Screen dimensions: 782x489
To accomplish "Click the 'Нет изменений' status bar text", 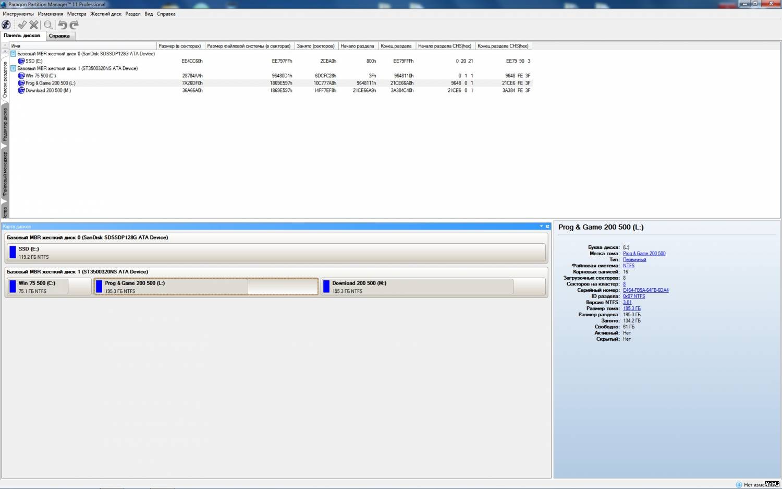I will [761, 485].
